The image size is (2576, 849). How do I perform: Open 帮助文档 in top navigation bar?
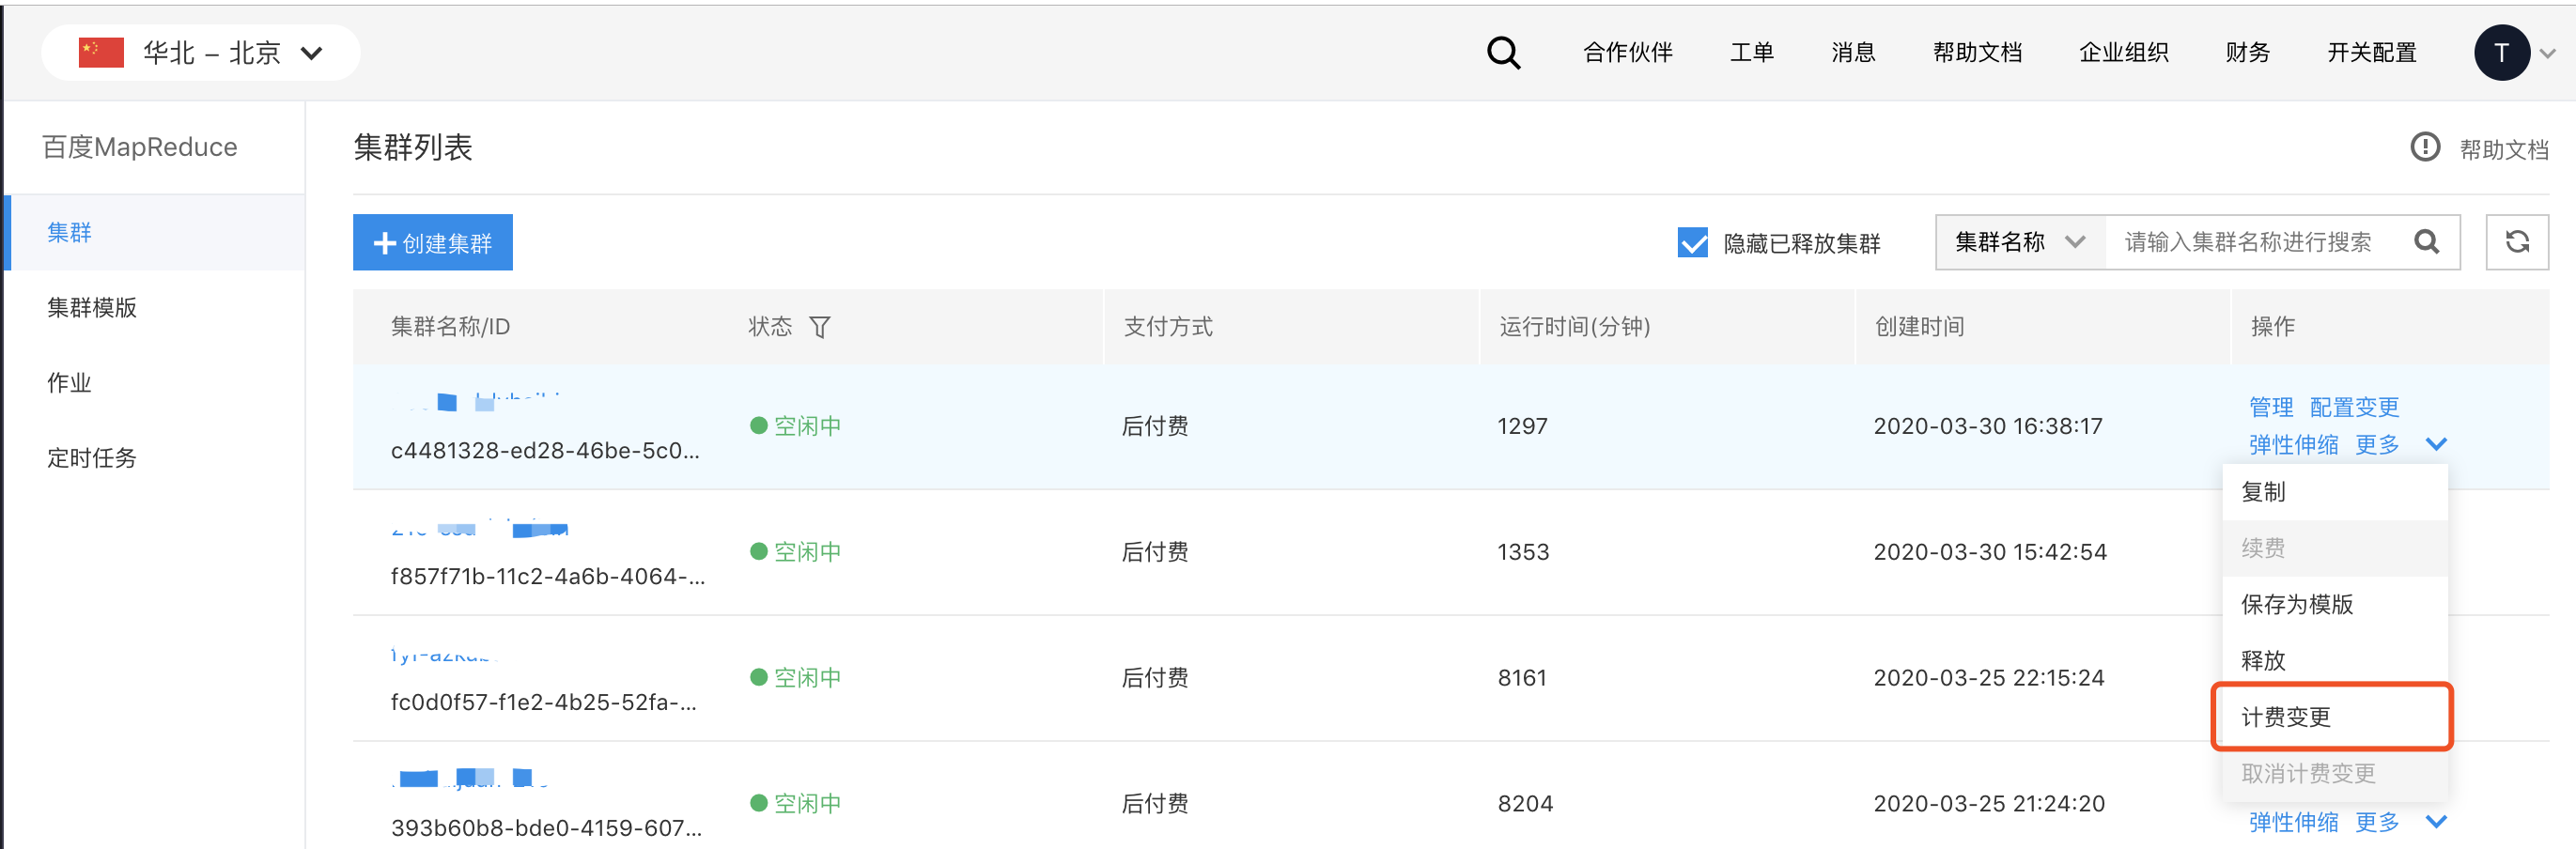click(x=1977, y=53)
